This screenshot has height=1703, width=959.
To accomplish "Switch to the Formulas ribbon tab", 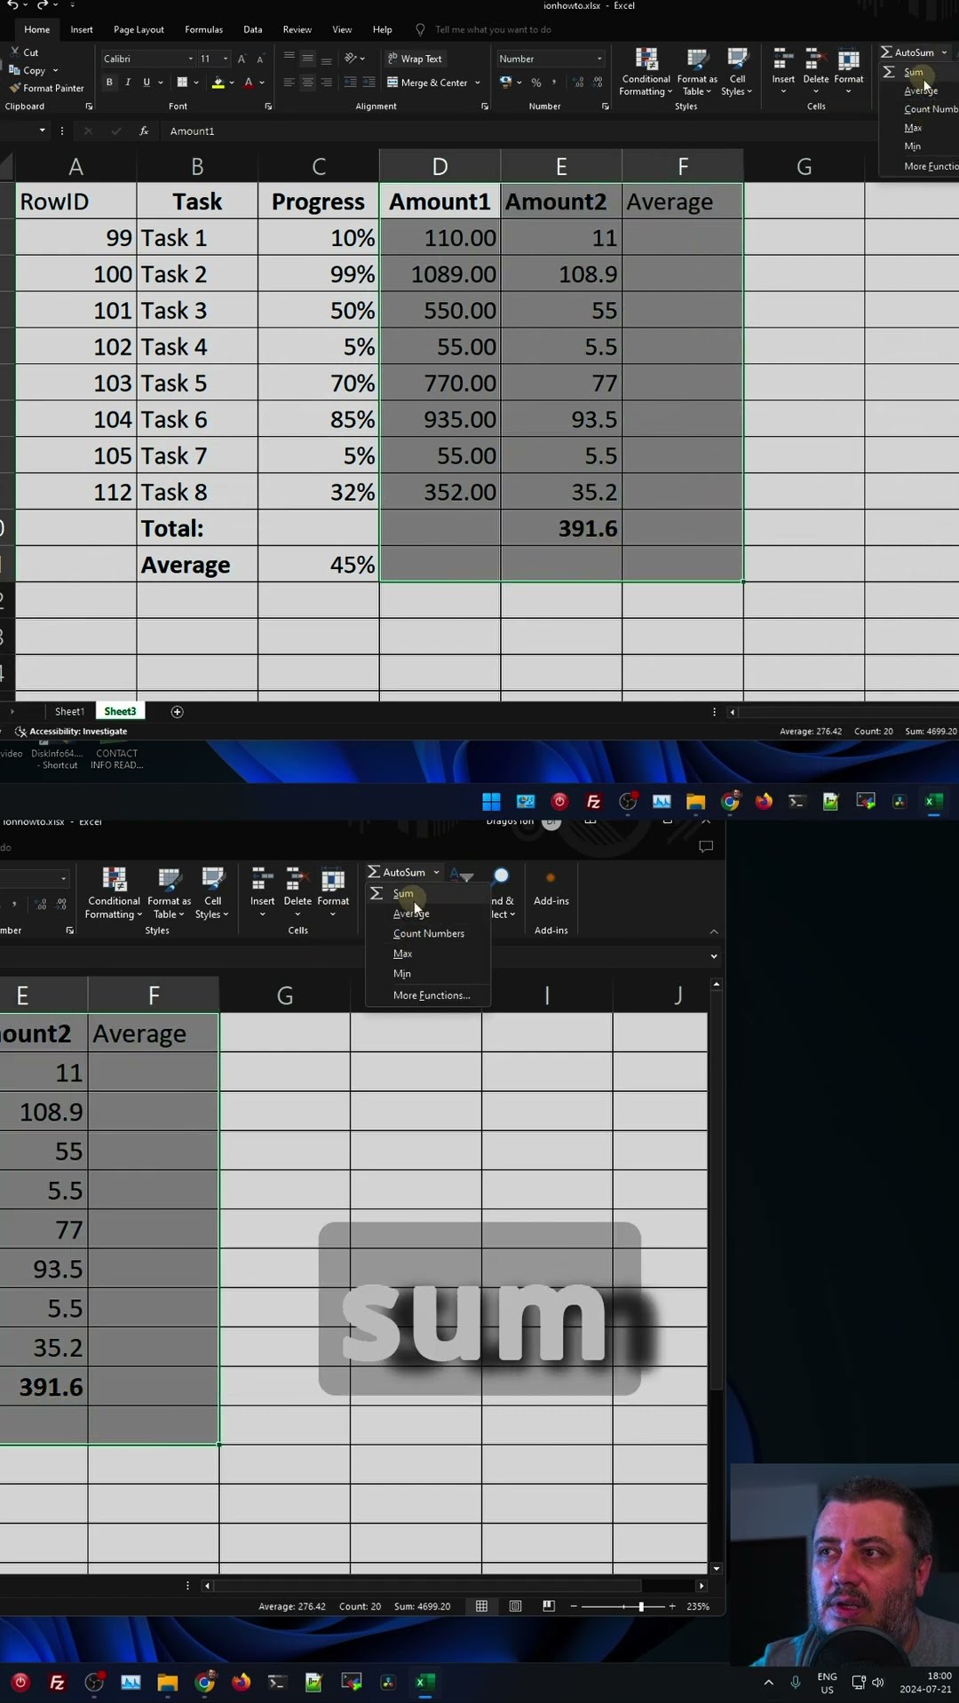I will coord(203,29).
